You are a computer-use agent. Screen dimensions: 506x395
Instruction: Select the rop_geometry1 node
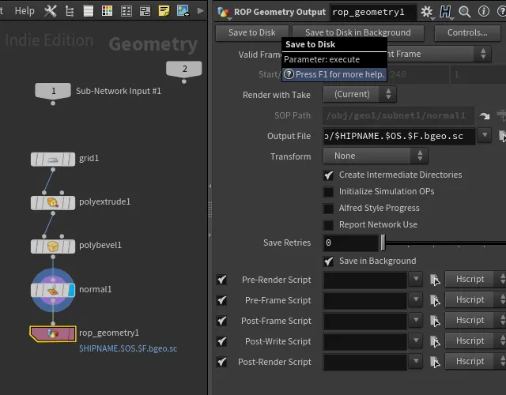click(x=53, y=333)
